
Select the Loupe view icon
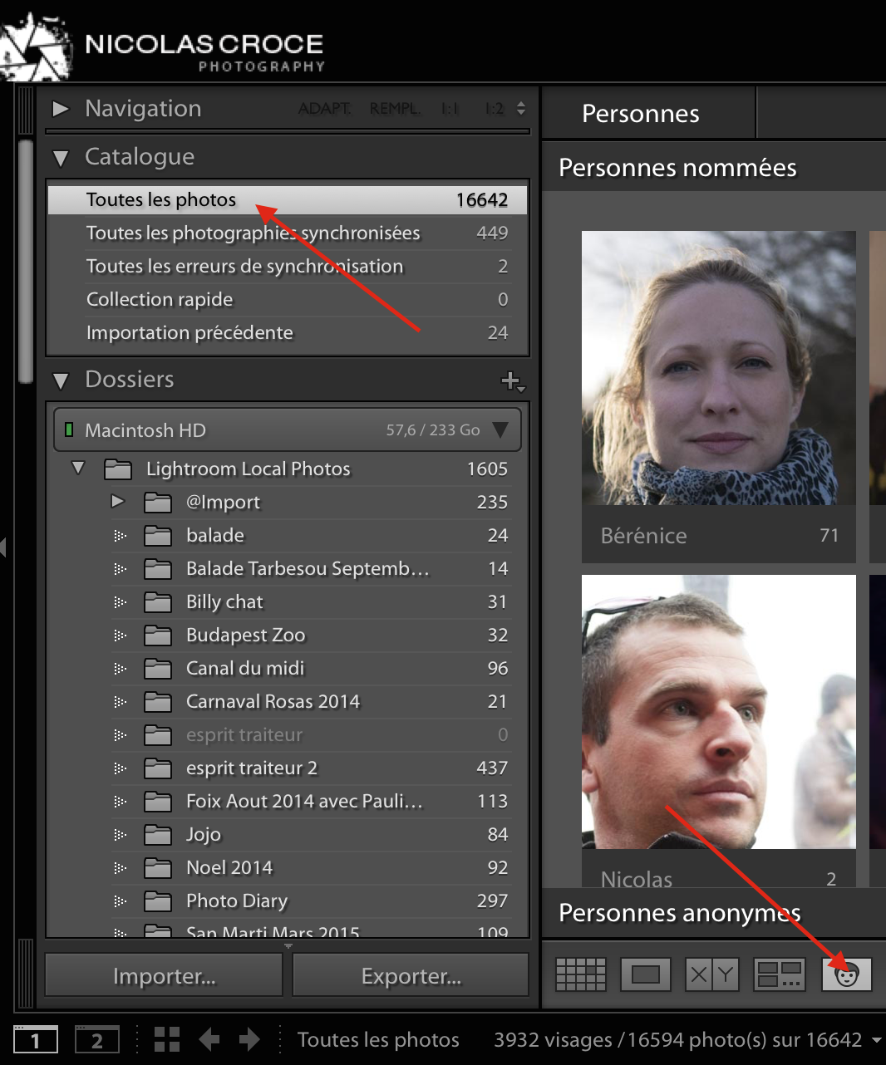point(647,973)
